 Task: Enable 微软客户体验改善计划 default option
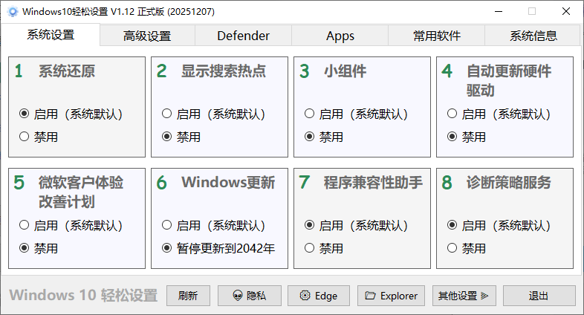25,225
